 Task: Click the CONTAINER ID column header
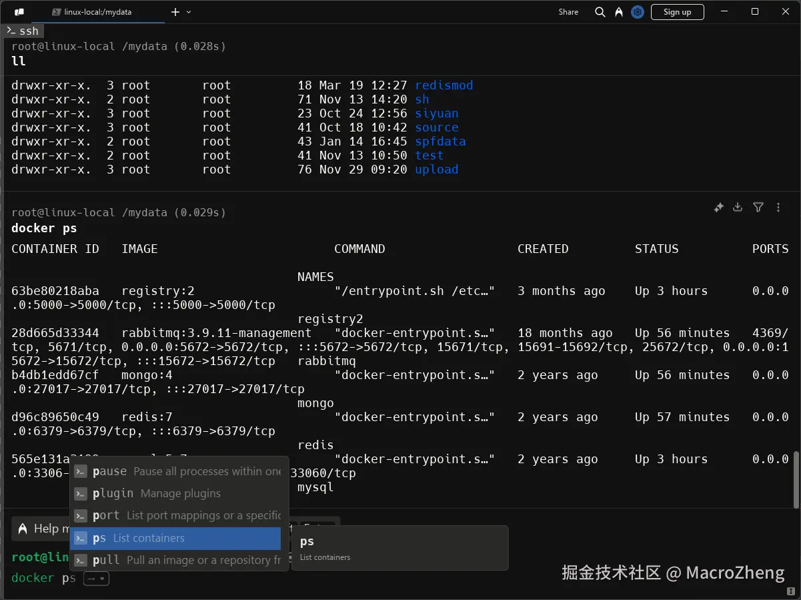click(55, 249)
